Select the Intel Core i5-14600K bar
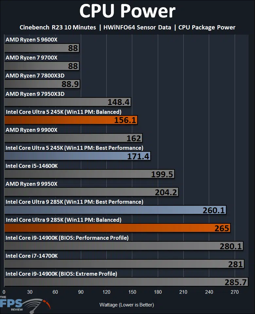The image size is (255, 314). pyautogui.click(x=89, y=174)
